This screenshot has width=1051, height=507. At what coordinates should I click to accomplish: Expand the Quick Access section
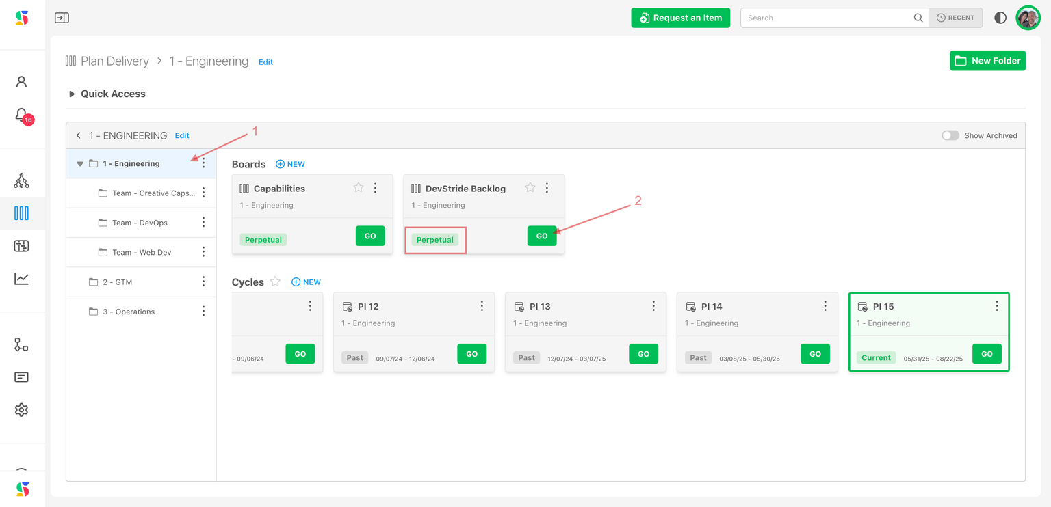pyautogui.click(x=72, y=94)
